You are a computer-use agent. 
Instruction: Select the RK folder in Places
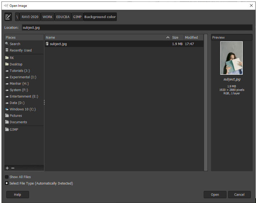(x=24, y=58)
